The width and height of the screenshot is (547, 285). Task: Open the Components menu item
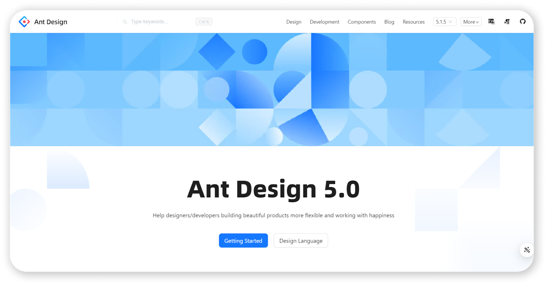362,22
